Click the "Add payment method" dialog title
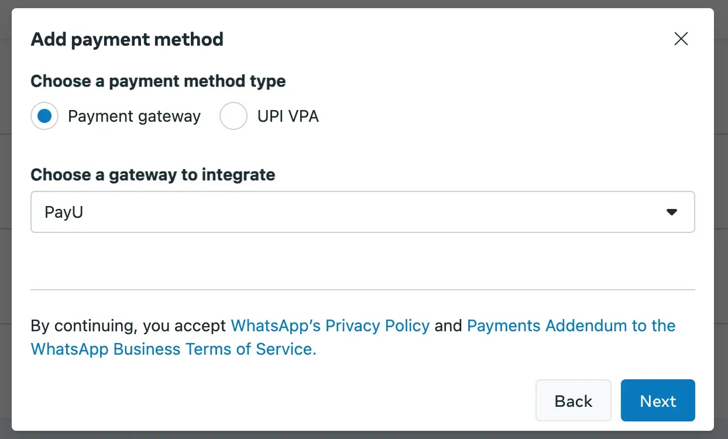Screen dimensions: 728x439 click(127, 39)
